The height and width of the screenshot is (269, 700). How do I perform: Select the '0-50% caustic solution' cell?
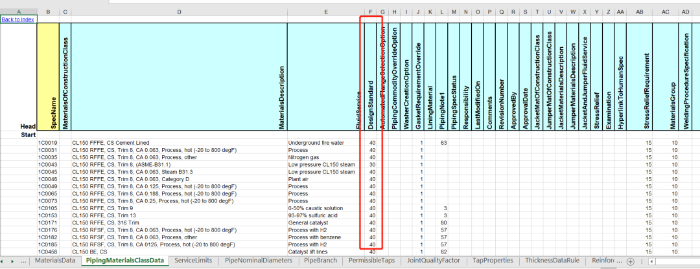click(326, 208)
